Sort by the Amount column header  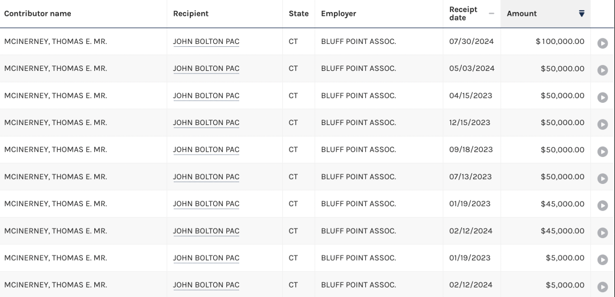522,14
